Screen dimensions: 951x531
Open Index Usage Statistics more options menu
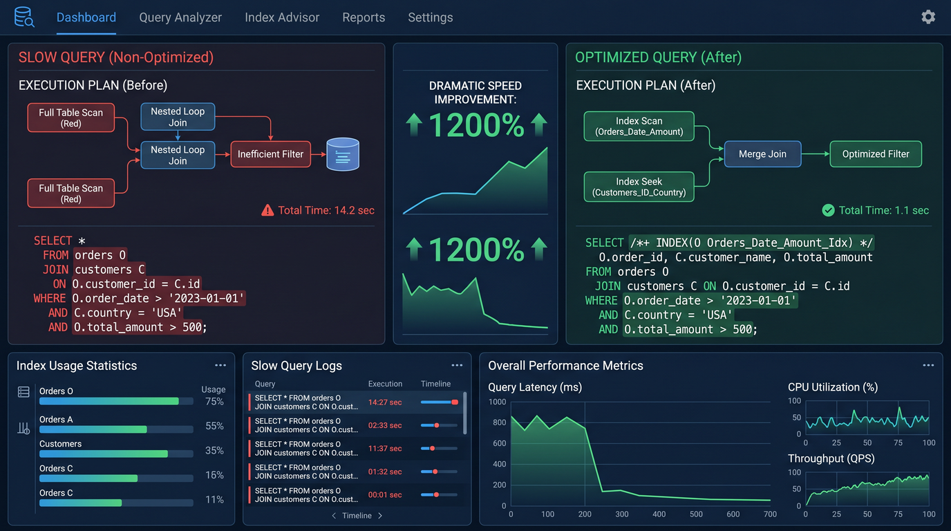(220, 365)
